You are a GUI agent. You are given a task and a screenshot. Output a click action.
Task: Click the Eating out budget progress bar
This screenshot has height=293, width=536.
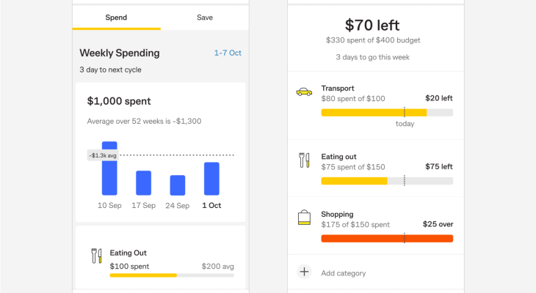[x=386, y=180]
